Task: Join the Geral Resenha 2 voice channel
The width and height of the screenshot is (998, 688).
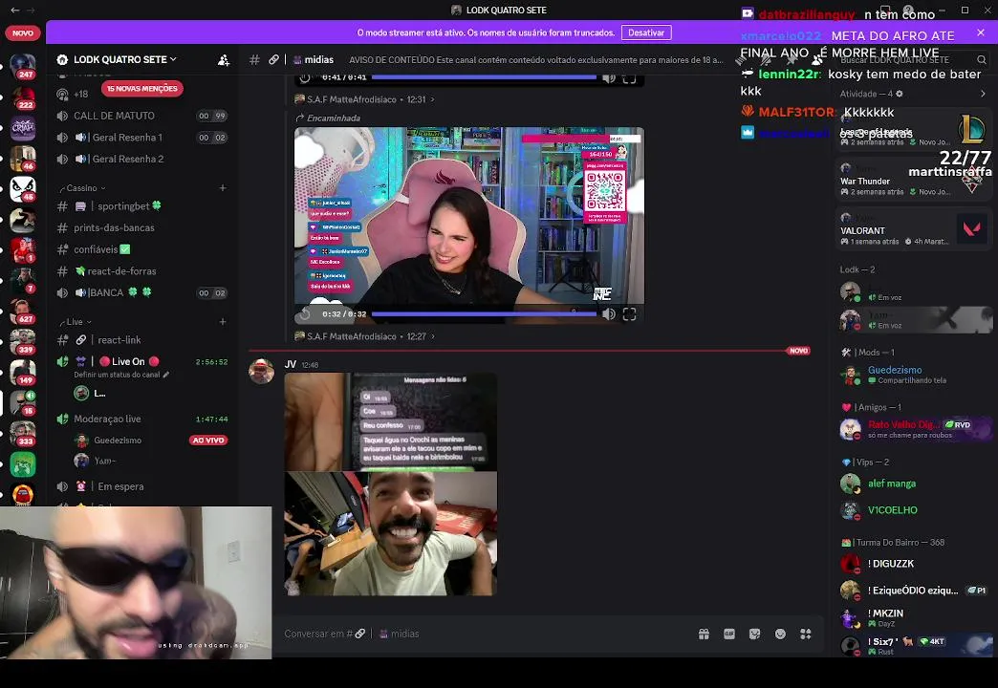Action: pyautogui.click(x=141, y=160)
